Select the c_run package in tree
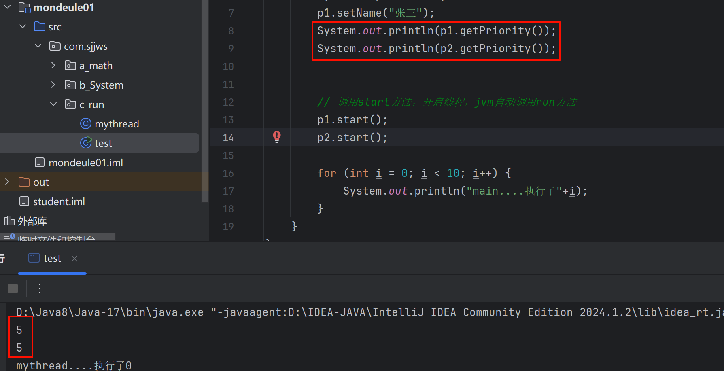Screen dimensions: 724x371 point(91,104)
